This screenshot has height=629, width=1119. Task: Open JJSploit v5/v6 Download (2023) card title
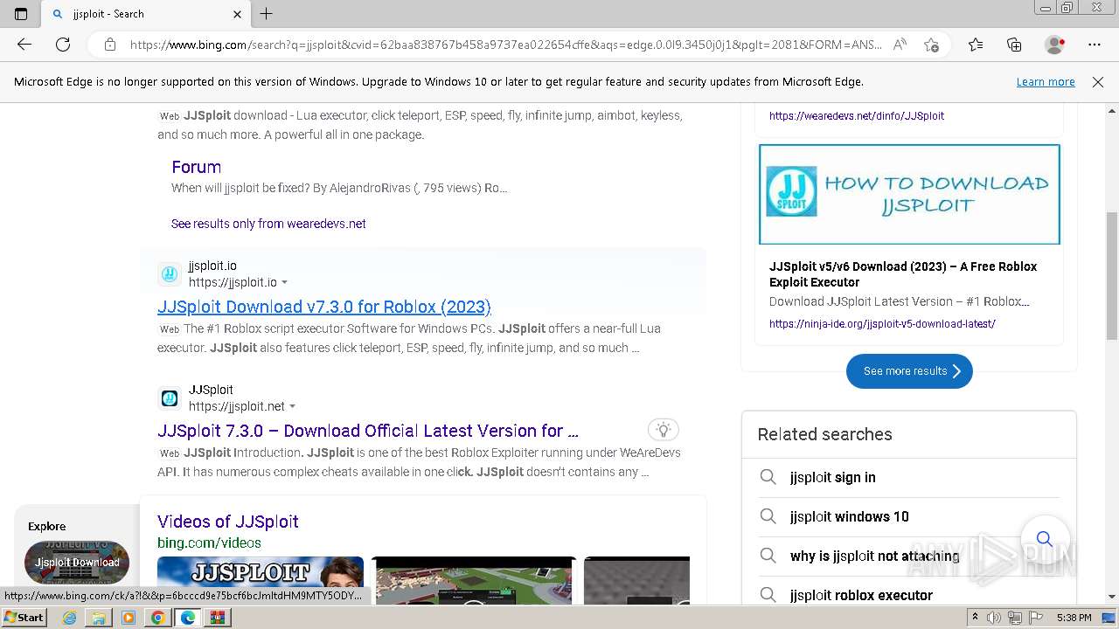pos(903,274)
